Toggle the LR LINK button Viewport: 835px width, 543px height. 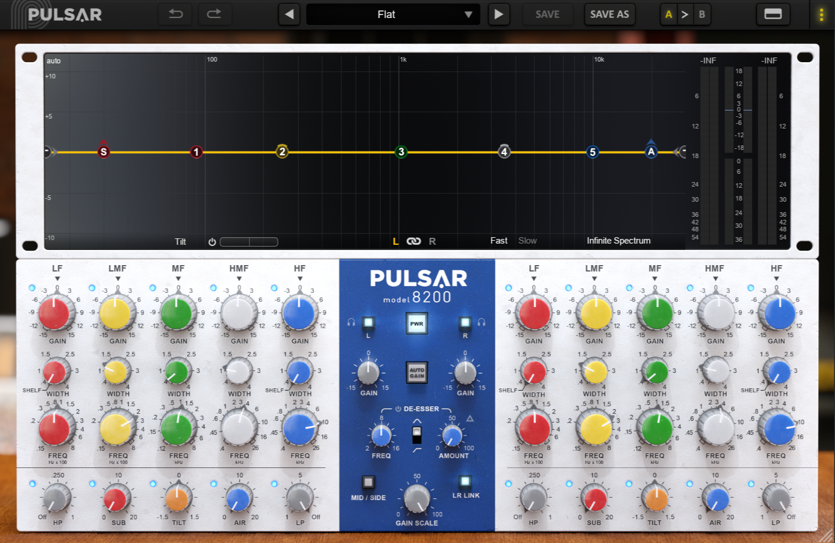point(465,481)
